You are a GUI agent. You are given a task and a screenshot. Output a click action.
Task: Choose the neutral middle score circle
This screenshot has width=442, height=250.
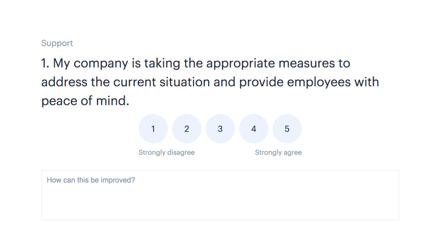(220, 129)
